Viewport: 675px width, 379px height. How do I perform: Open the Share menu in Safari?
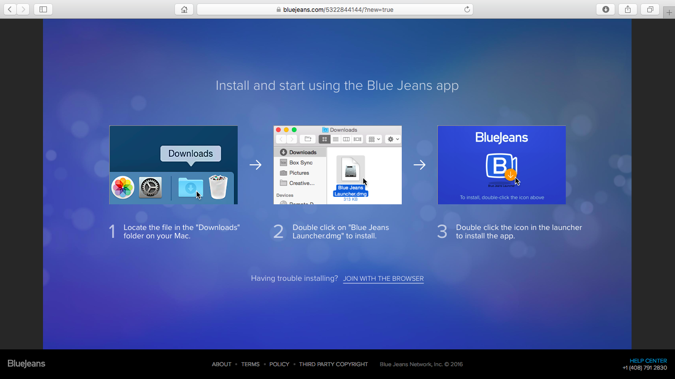pos(628,9)
